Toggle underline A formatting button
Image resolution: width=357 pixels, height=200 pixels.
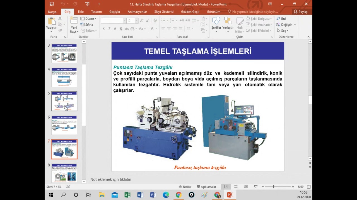(115, 29)
